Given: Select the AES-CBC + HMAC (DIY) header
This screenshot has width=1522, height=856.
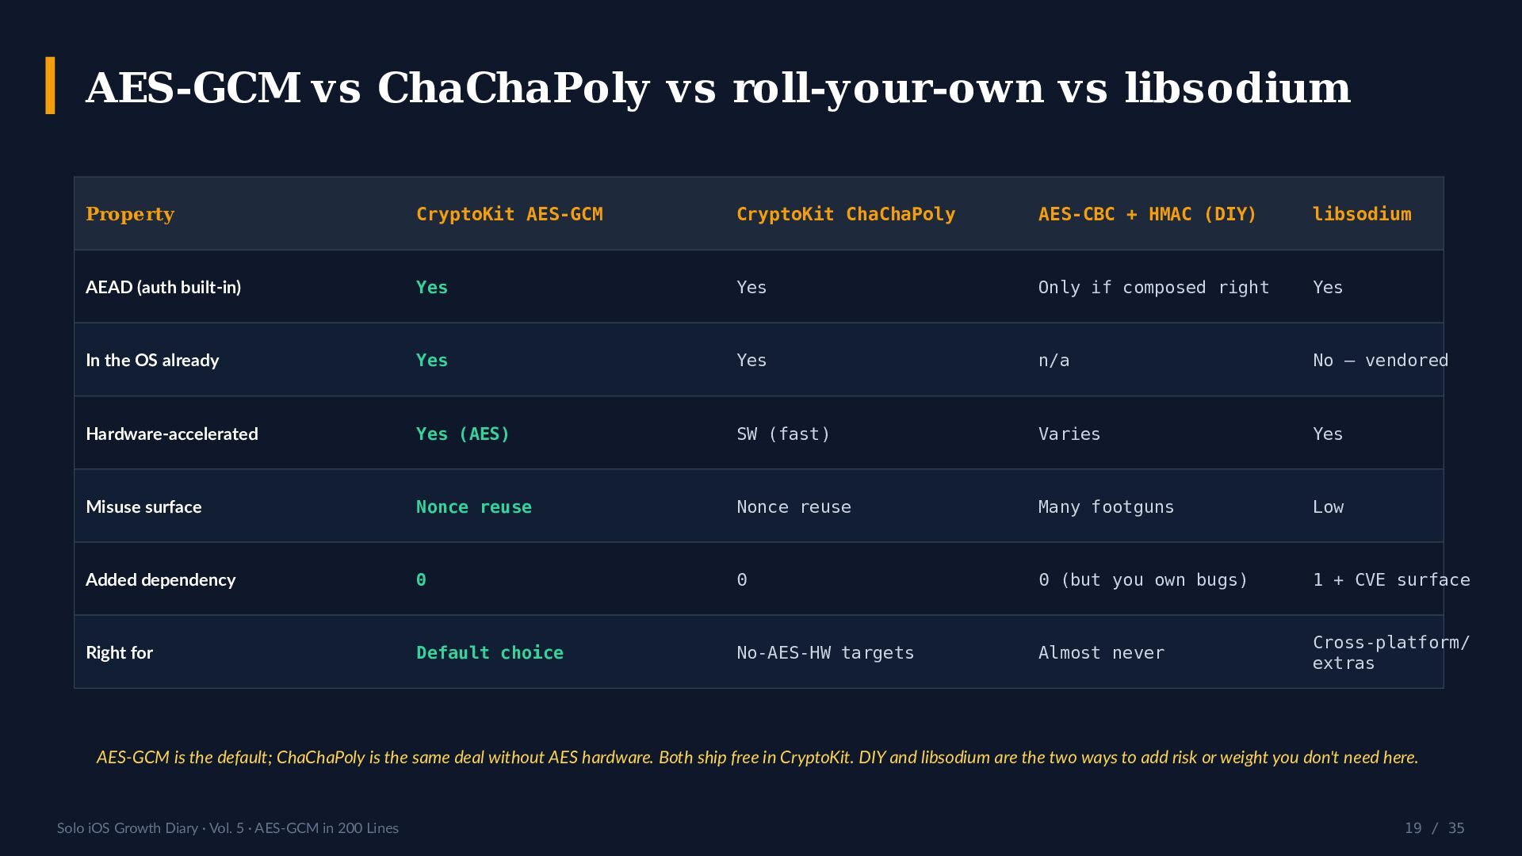Looking at the screenshot, I should point(1147,214).
